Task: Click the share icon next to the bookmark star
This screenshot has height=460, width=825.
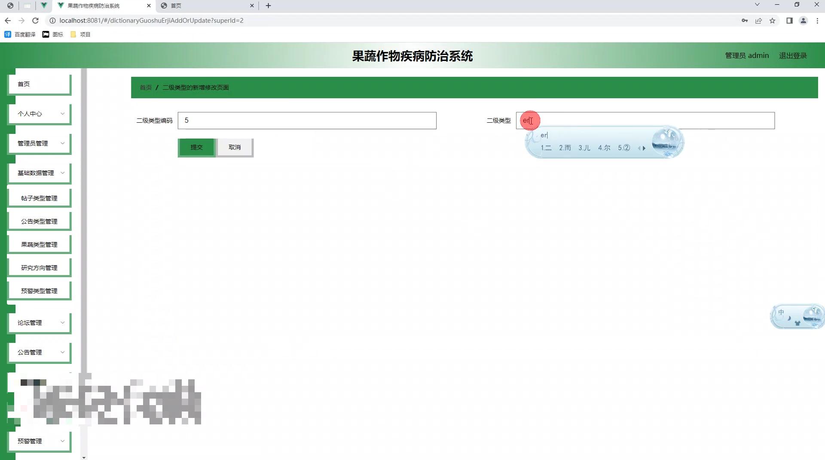Action: (x=759, y=21)
